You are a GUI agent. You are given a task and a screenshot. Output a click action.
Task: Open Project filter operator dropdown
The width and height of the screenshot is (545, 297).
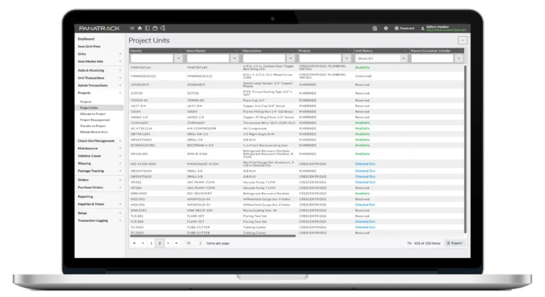click(x=346, y=58)
